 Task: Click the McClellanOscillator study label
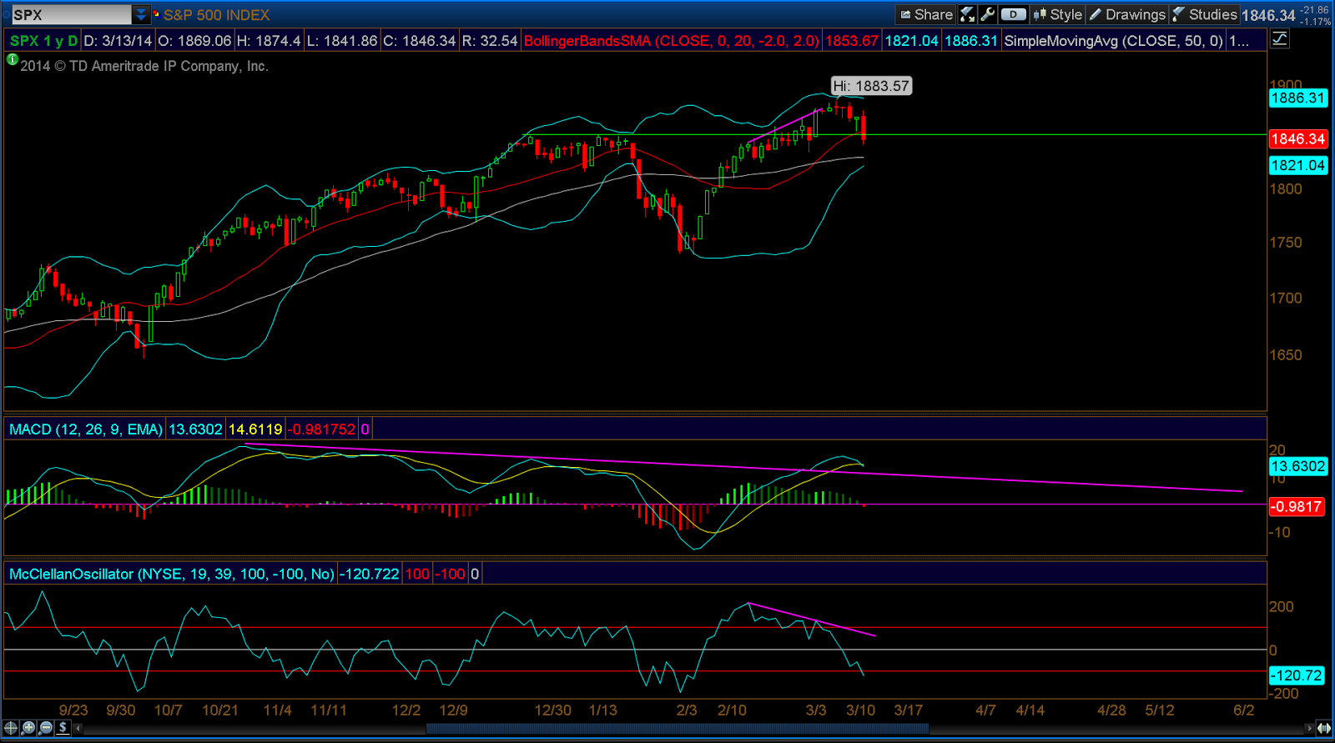(171, 574)
